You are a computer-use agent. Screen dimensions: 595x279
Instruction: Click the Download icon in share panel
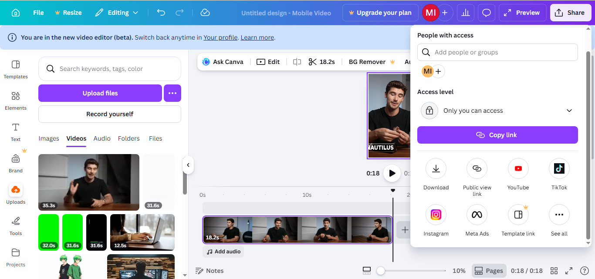pyautogui.click(x=436, y=169)
